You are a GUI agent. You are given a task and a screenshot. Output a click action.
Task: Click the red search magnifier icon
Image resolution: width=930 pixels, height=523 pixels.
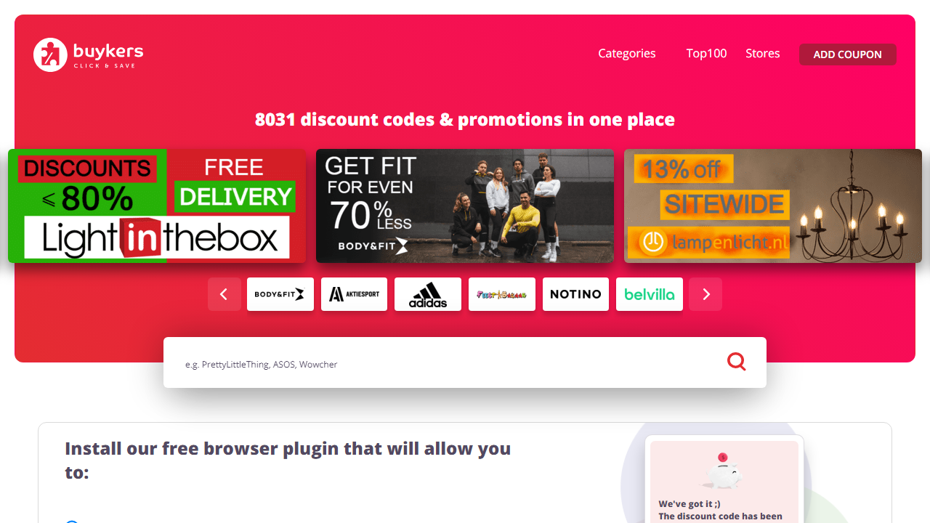click(737, 361)
